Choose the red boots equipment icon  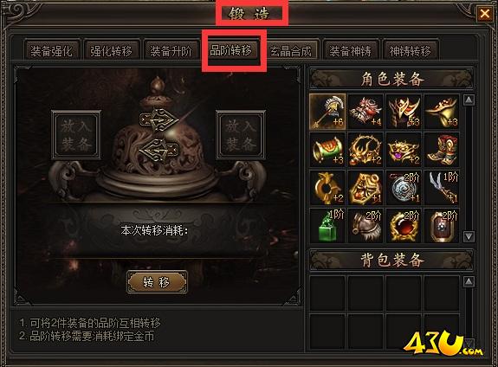pos(442,150)
